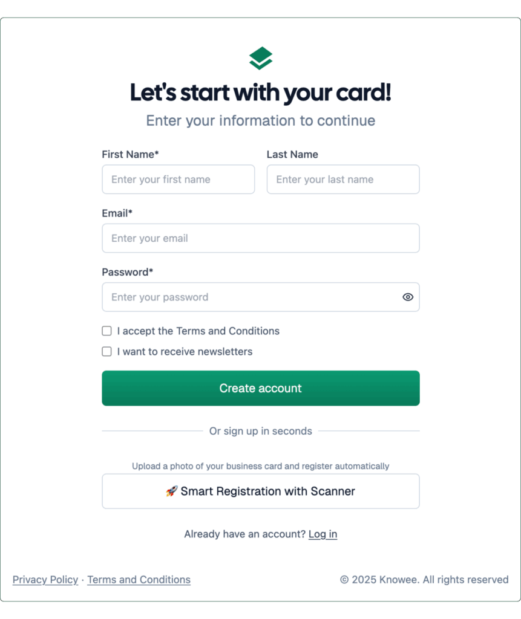
Task: Select the Last Name text field
Action: (342, 179)
